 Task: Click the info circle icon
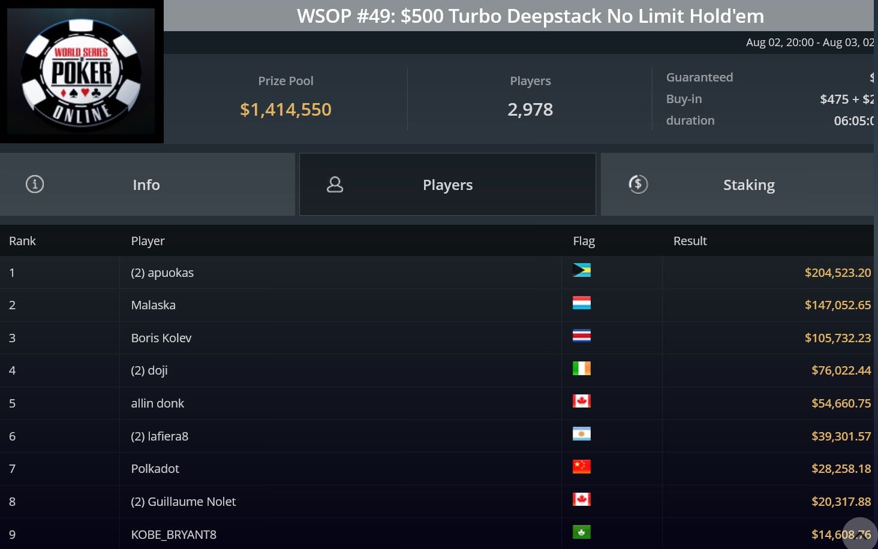click(x=35, y=184)
